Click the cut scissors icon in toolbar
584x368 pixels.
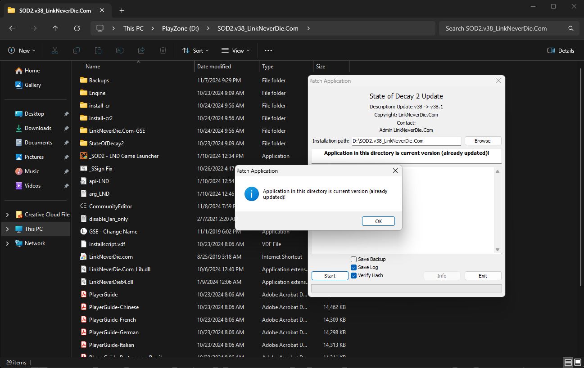pyautogui.click(x=55, y=51)
